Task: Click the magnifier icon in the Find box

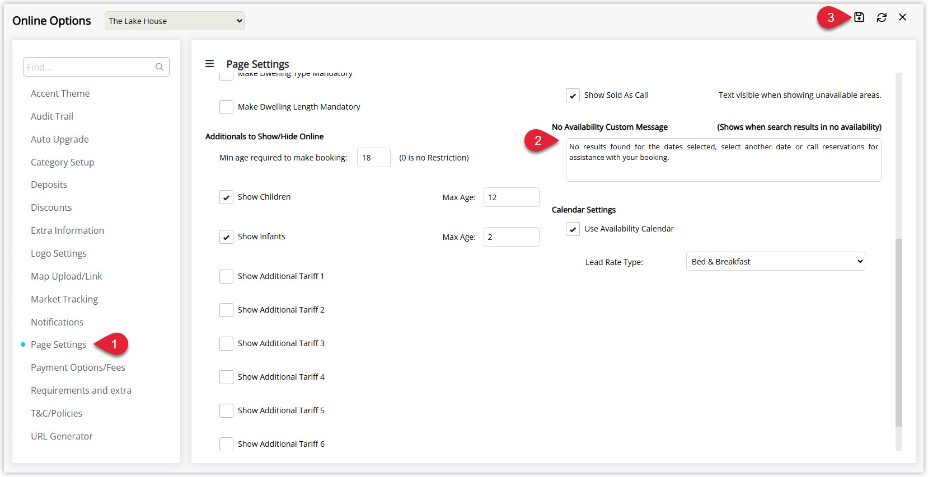Action: [160, 67]
